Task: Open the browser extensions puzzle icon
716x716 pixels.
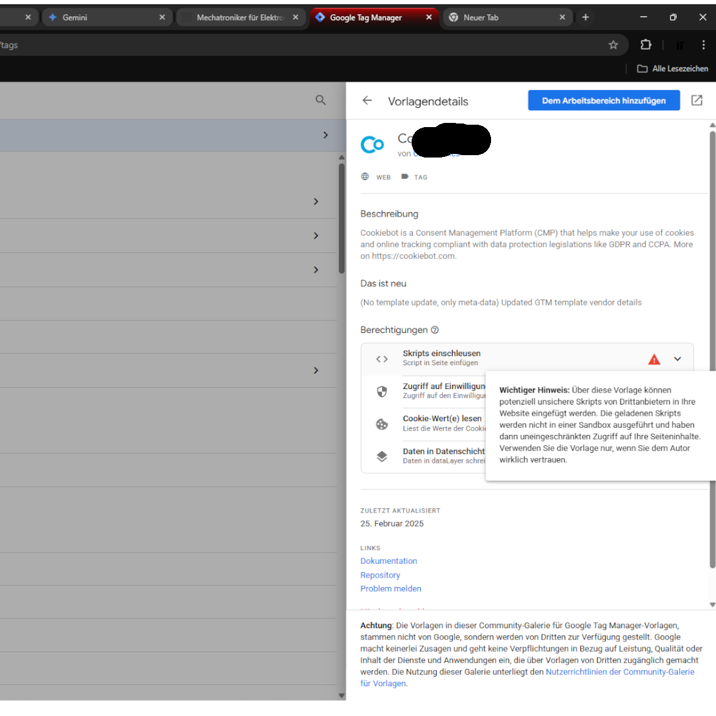Action: pos(646,45)
